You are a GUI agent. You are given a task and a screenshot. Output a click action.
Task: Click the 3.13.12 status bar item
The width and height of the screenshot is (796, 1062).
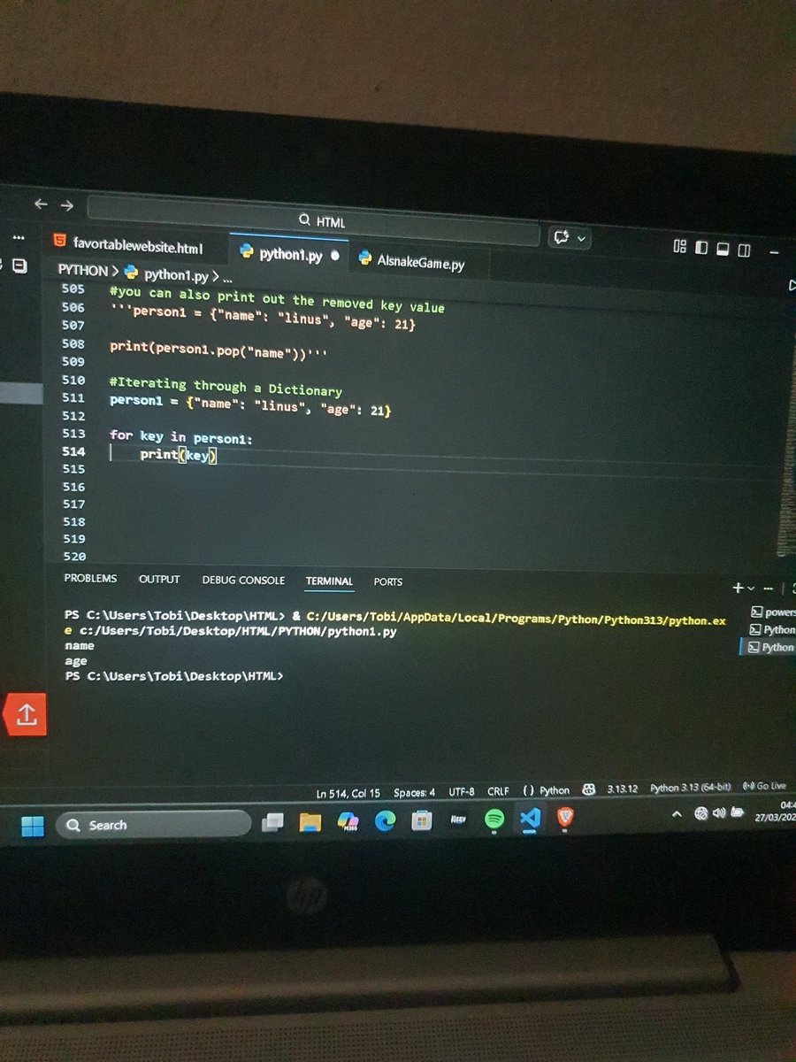(623, 789)
